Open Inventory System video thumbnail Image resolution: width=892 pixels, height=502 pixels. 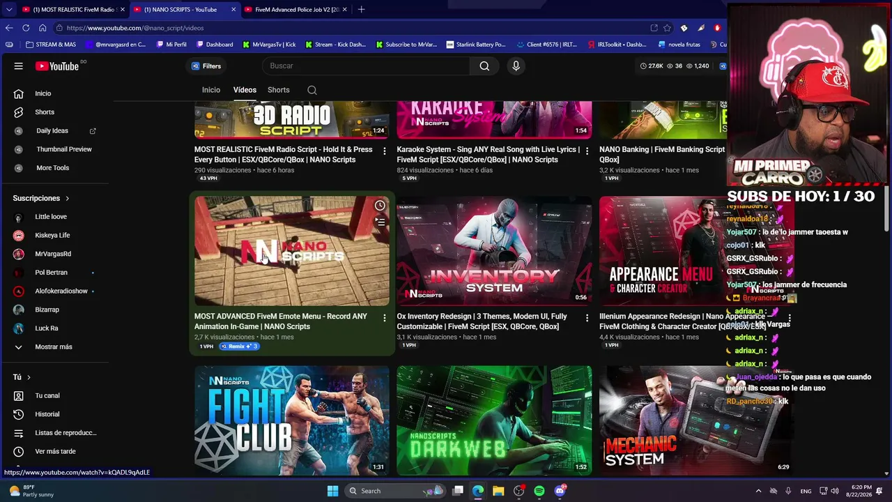point(494,251)
